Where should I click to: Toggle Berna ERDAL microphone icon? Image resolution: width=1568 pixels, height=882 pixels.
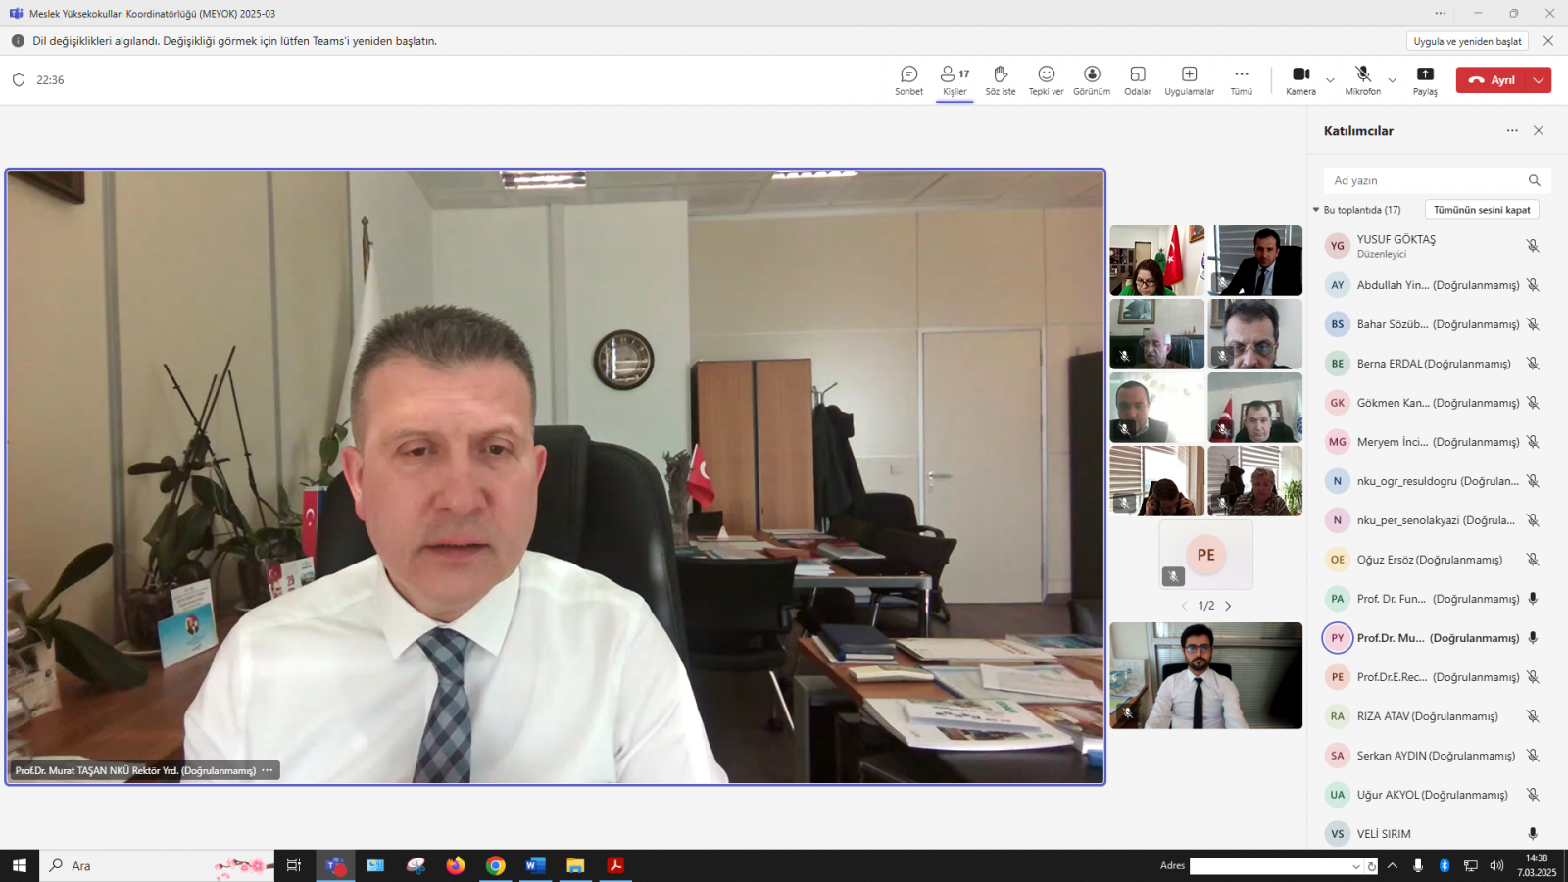tap(1533, 364)
